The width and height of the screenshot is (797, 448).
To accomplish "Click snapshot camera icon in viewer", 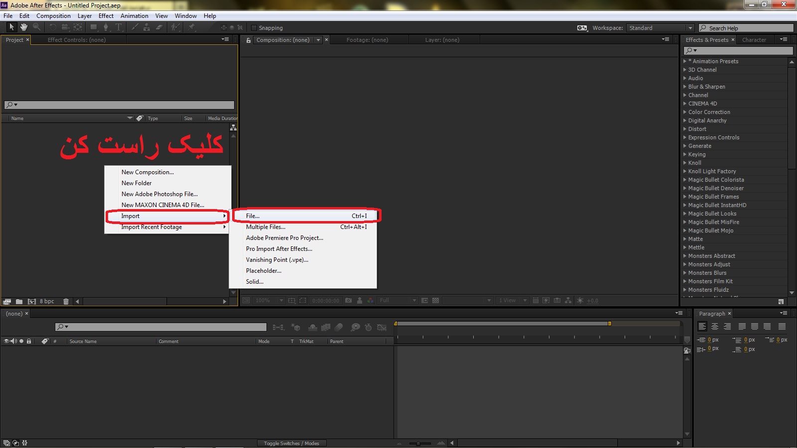I will click(x=348, y=300).
